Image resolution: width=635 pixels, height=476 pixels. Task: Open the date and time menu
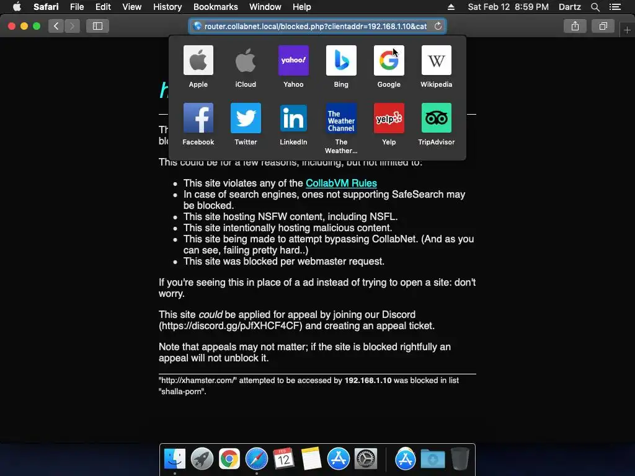click(x=508, y=7)
